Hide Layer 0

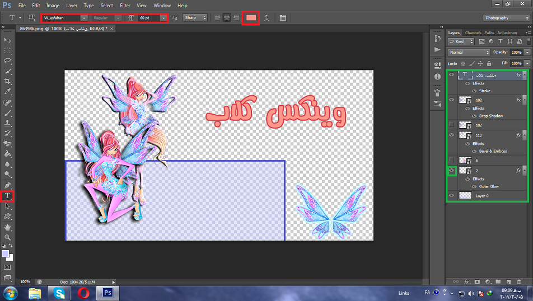click(451, 195)
